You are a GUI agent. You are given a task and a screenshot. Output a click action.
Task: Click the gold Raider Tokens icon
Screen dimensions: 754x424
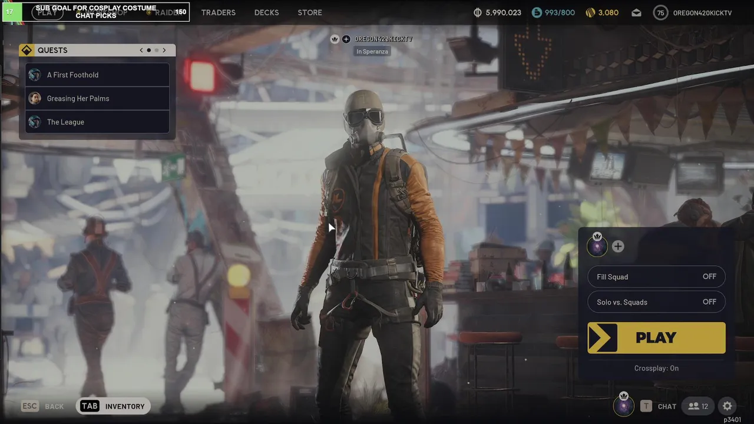click(x=591, y=12)
